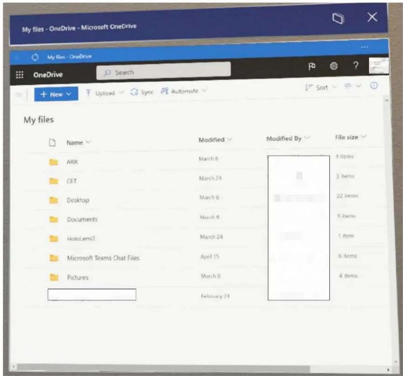Click the OneDrive title link
The width and height of the screenshot is (403, 376).
click(x=48, y=75)
